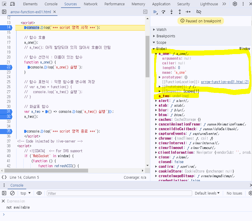Click the code editor scroll-down arrow
This screenshot has height=221, width=252.
click(x=147, y=165)
